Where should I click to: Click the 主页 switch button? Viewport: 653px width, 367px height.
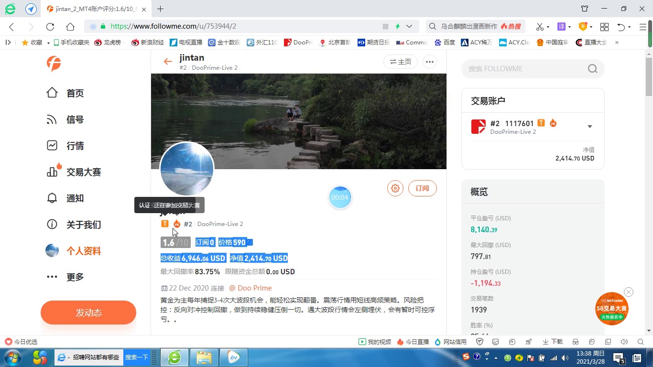[x=401, y=62]
